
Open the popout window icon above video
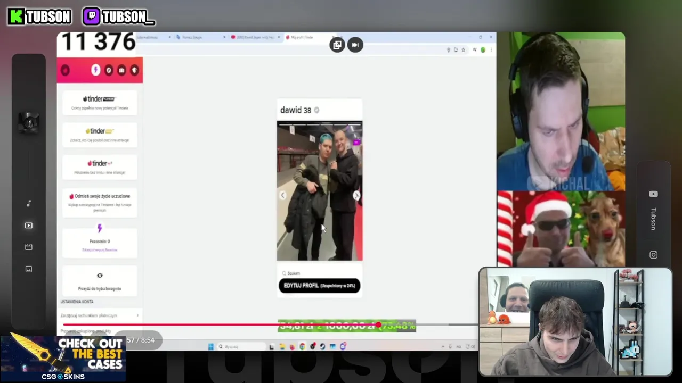point(337,45)
